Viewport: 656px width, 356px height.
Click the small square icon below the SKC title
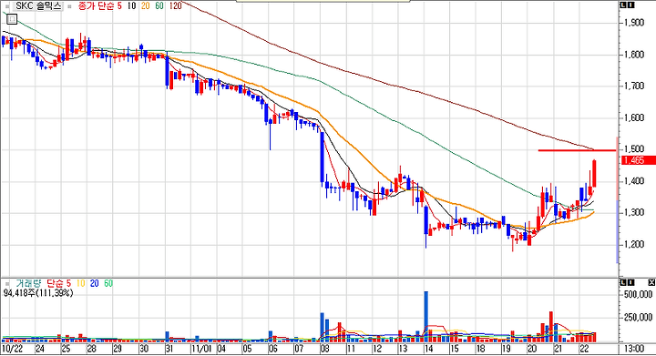(x=12, y=19)
